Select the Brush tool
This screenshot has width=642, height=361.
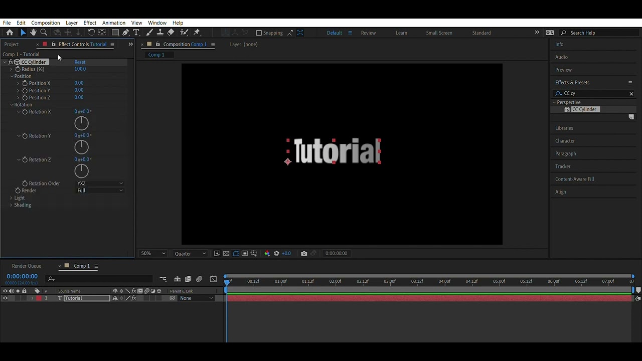coord(149,33)
